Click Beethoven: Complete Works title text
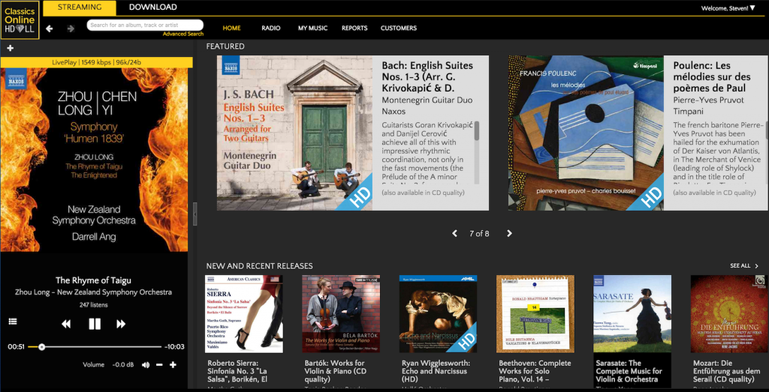 (535, 372)
